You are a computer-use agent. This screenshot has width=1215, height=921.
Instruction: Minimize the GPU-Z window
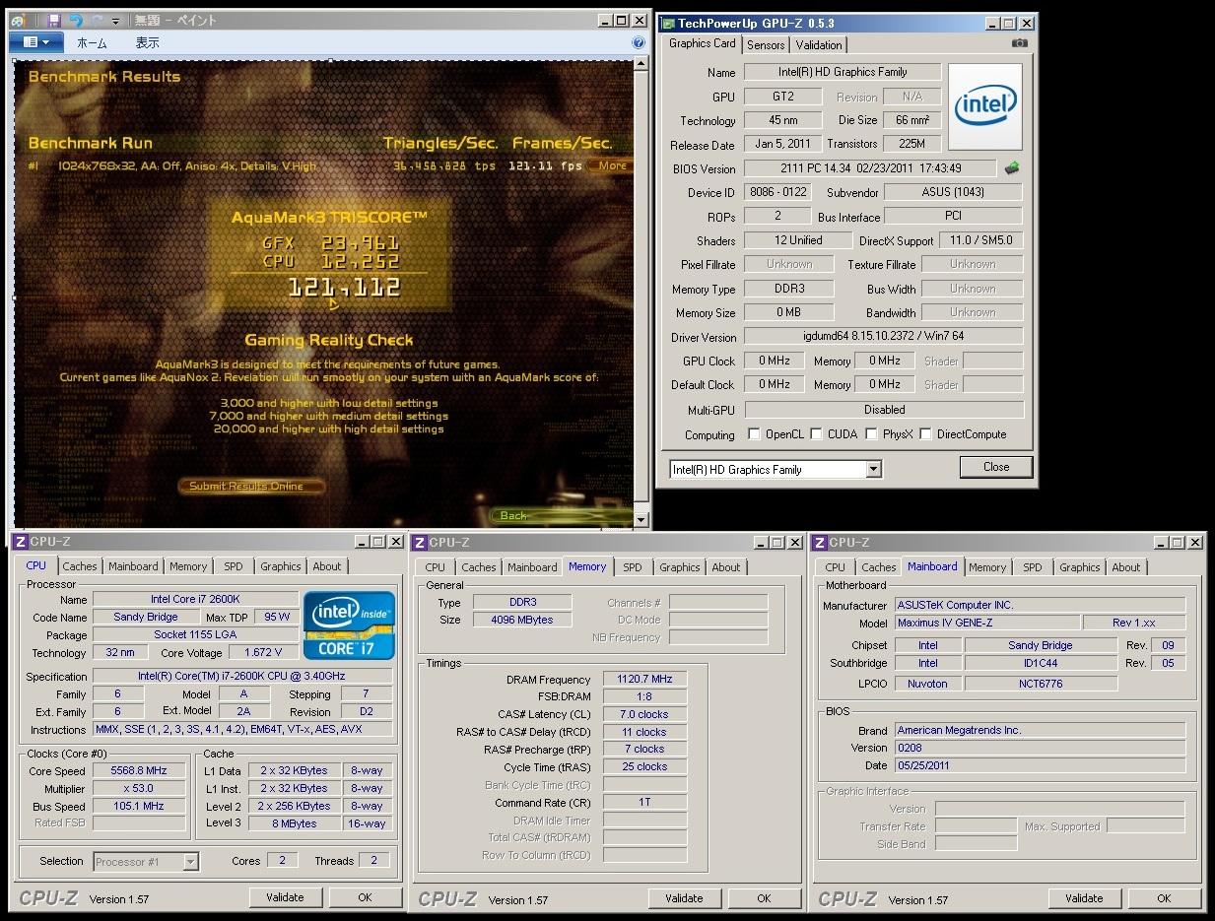pyautogui.click(x=992, y=24)
